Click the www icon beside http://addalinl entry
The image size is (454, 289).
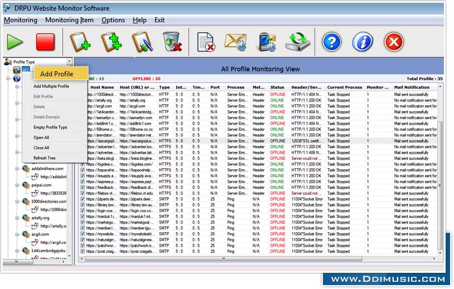point(35,177)
